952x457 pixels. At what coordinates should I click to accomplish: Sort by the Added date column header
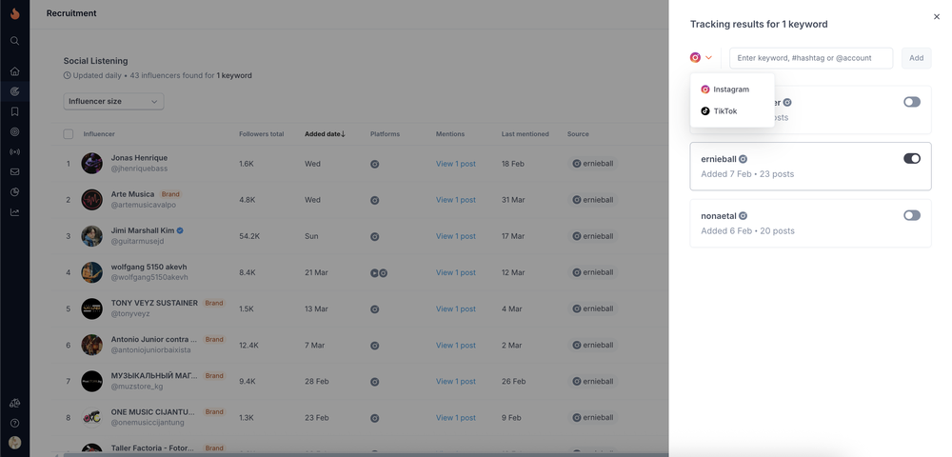click(325, 134)
